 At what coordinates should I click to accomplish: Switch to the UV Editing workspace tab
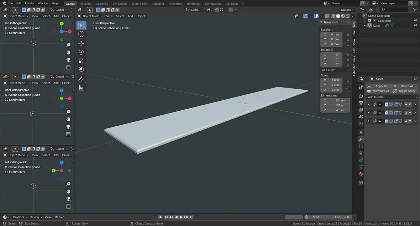tap(120, 4)
